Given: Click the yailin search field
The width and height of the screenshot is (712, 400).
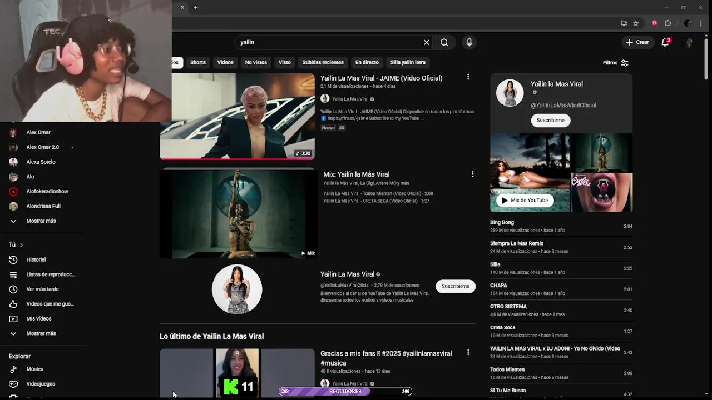Looking at the screenshot, I should click(x=328, y=42).
